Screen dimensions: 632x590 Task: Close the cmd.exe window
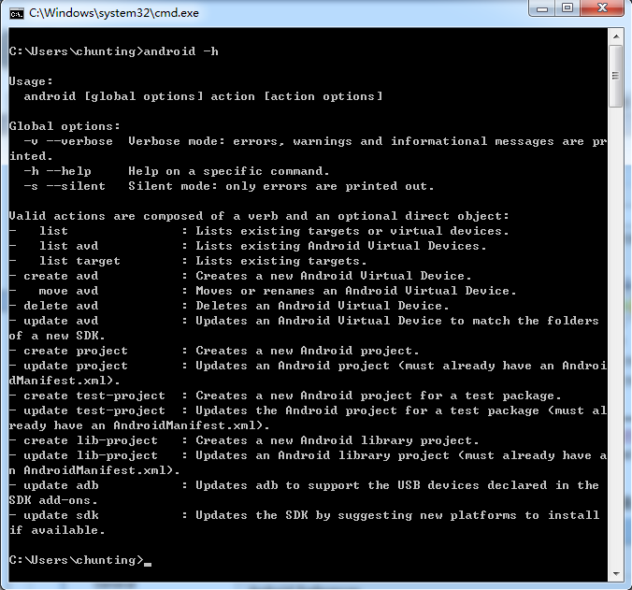[602, 8]
